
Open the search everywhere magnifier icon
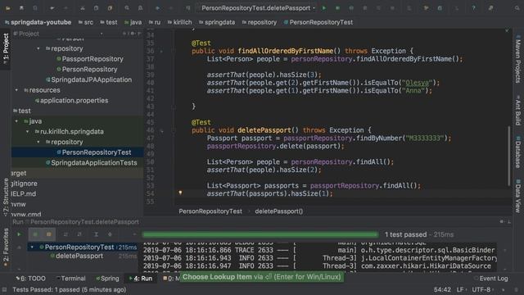(517, 8)
